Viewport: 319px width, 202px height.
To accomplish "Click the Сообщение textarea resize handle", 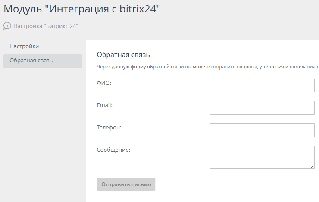I will [x=313, y=167].
